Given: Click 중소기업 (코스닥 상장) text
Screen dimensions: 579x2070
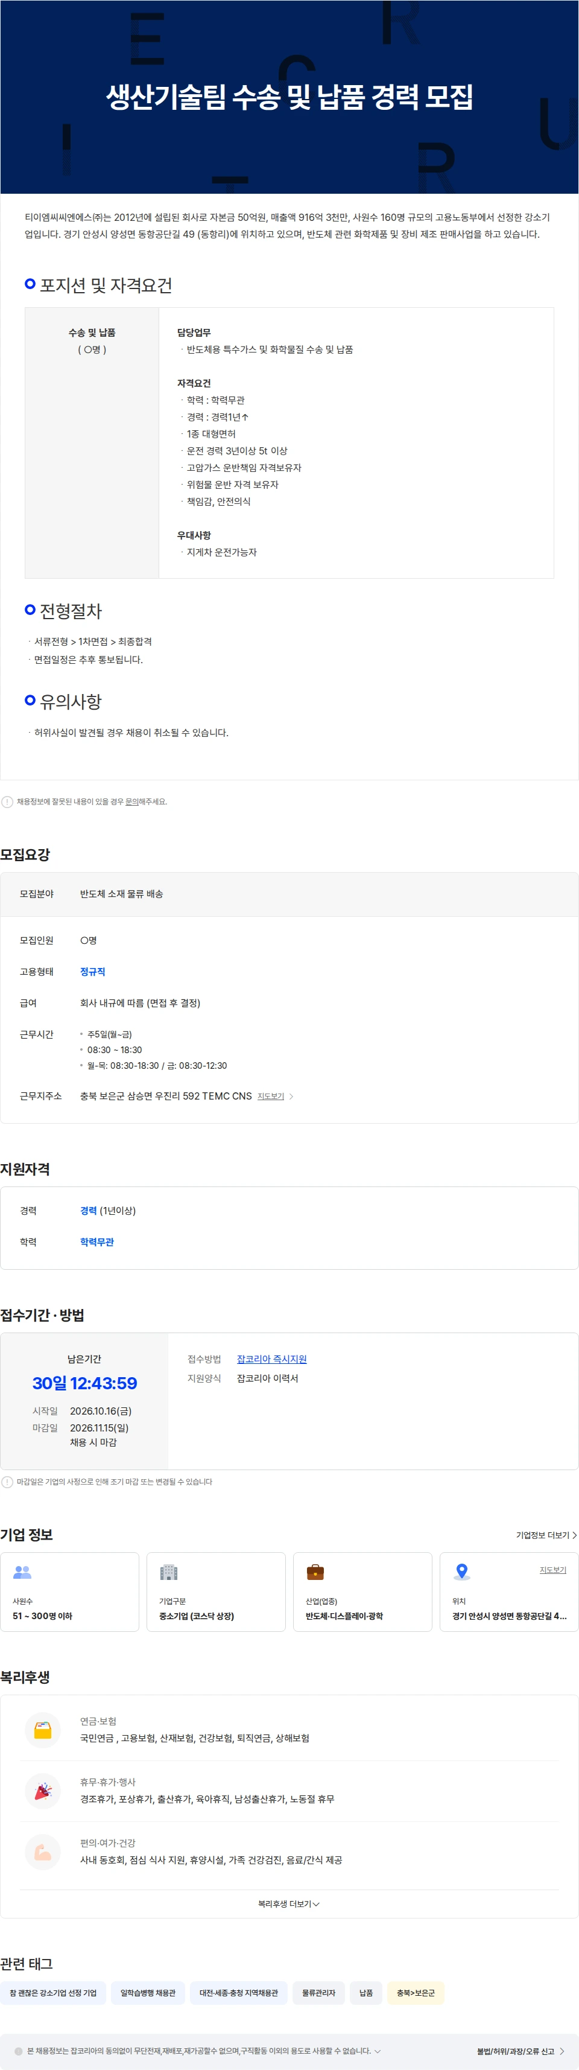Looking at the screenshot, I should (x=197, y=1616).
